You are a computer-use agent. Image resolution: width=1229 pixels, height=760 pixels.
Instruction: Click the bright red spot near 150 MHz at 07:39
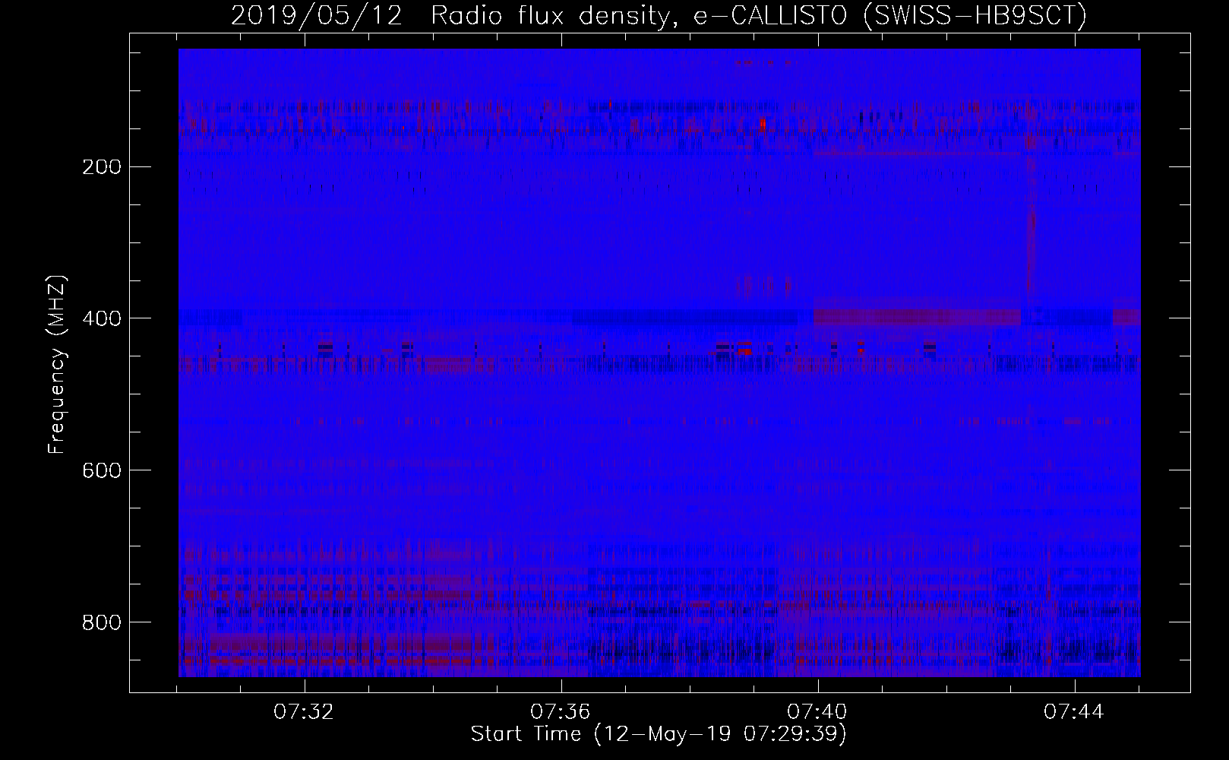coord(763,124)
